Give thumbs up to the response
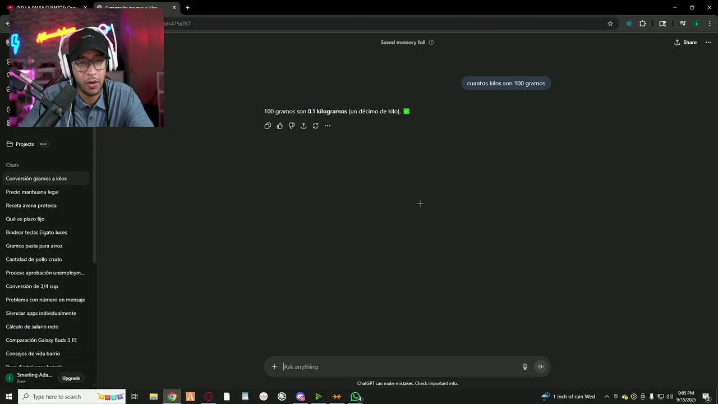This screenshot has width=718, height=404. (x=280, y=126)
